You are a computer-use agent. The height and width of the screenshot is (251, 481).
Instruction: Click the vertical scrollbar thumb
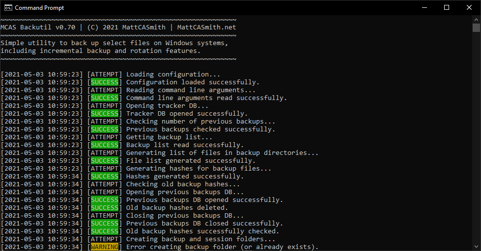(x=476, y=27)
